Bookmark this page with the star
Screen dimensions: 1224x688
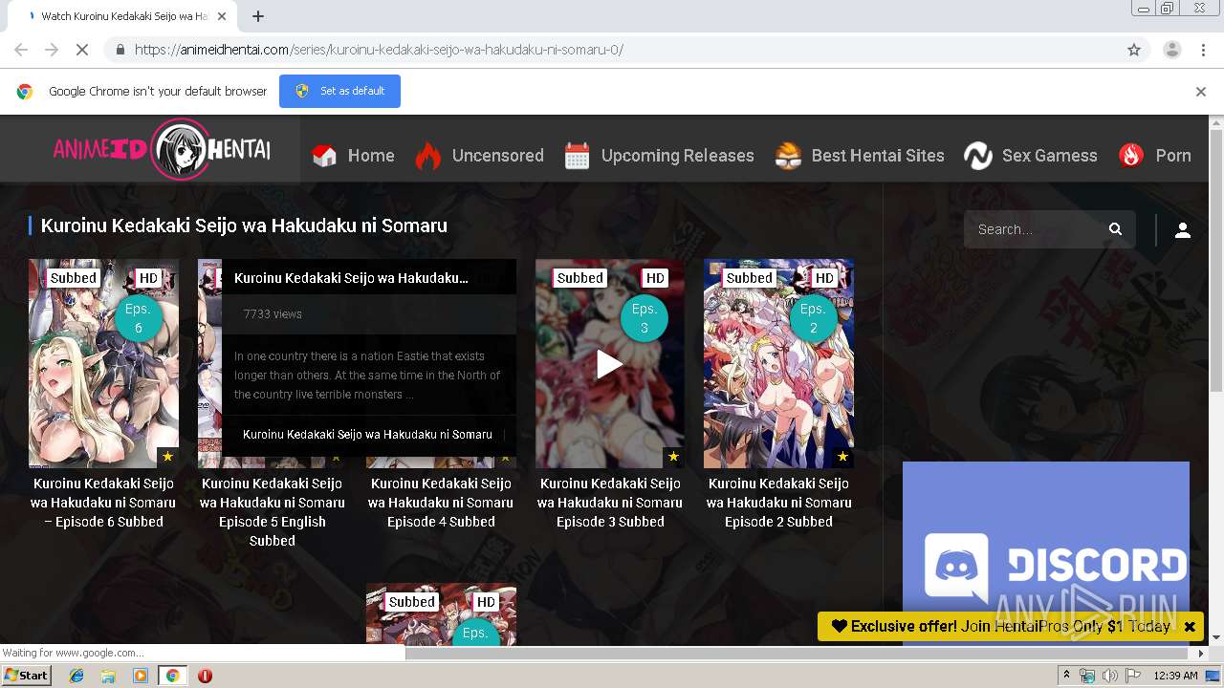click(x=1134, y=50)
